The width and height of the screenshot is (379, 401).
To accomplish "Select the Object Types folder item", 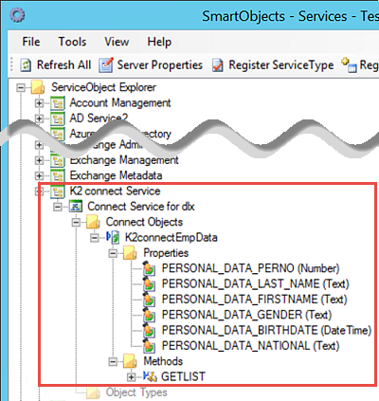I will pyautogui.click(x=136, y=392).
